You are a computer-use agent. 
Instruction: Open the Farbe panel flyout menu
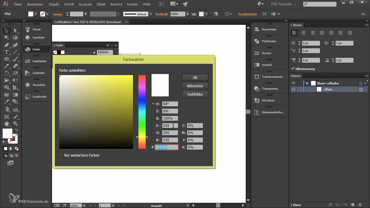(x=115, y=45)
